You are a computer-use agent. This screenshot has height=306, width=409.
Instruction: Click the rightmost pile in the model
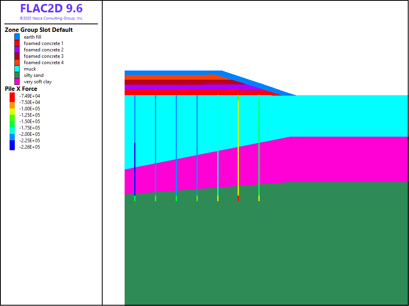click(259, 147)
